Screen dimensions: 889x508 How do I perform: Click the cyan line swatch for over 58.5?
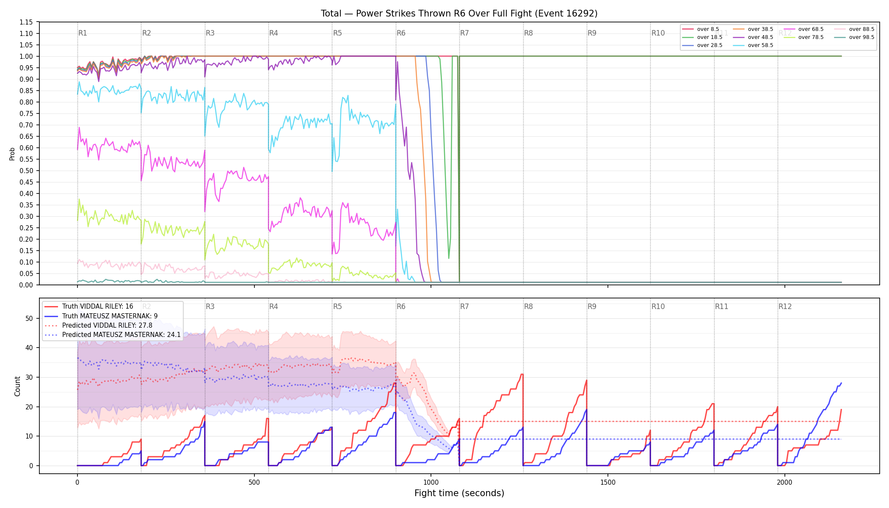pyautogui.click(x=739, y=45)
